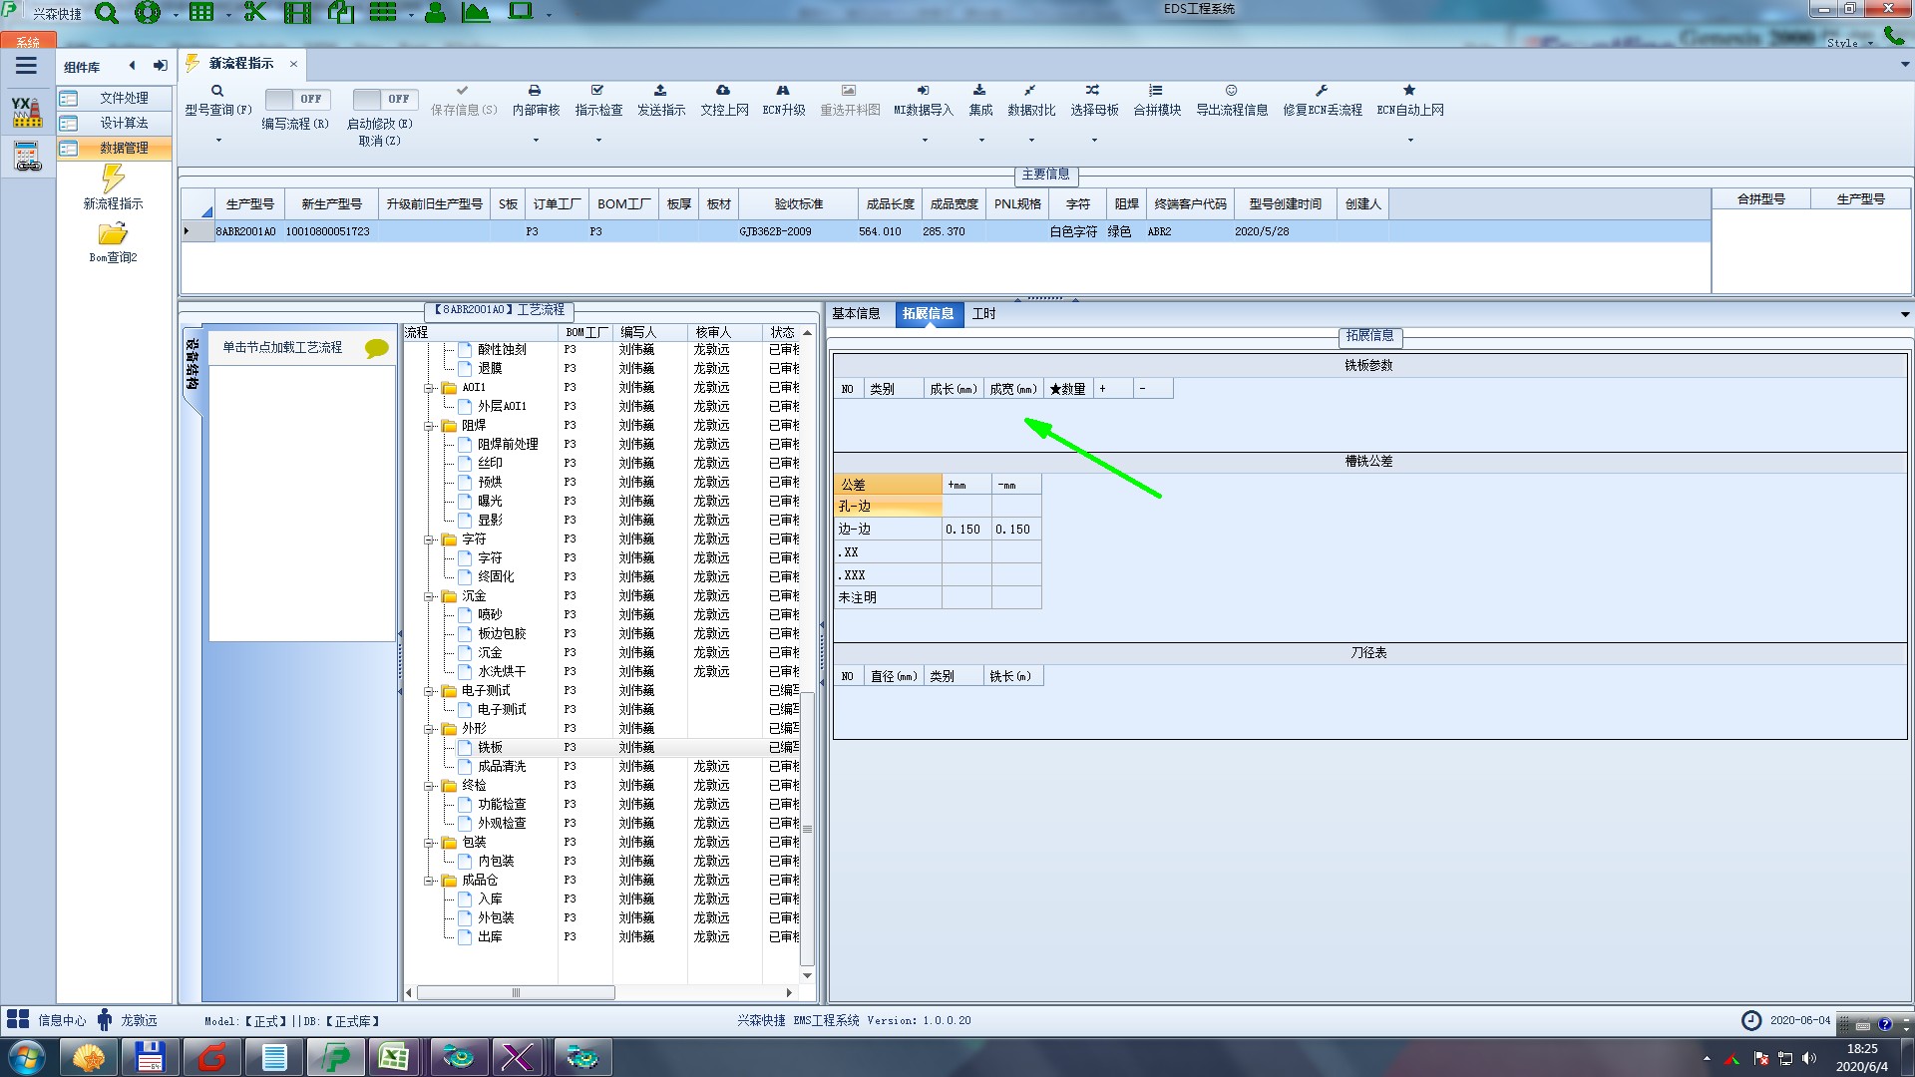Click 指示检查 toolbar button

598,101
